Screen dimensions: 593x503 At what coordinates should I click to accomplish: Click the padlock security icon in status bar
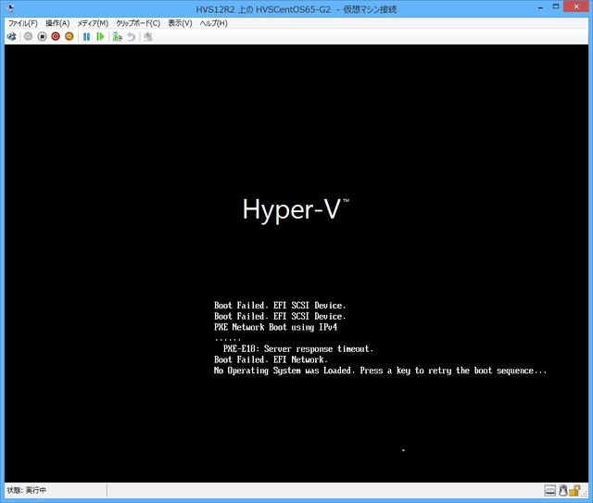pyautogui.click(x=574, y=491)
